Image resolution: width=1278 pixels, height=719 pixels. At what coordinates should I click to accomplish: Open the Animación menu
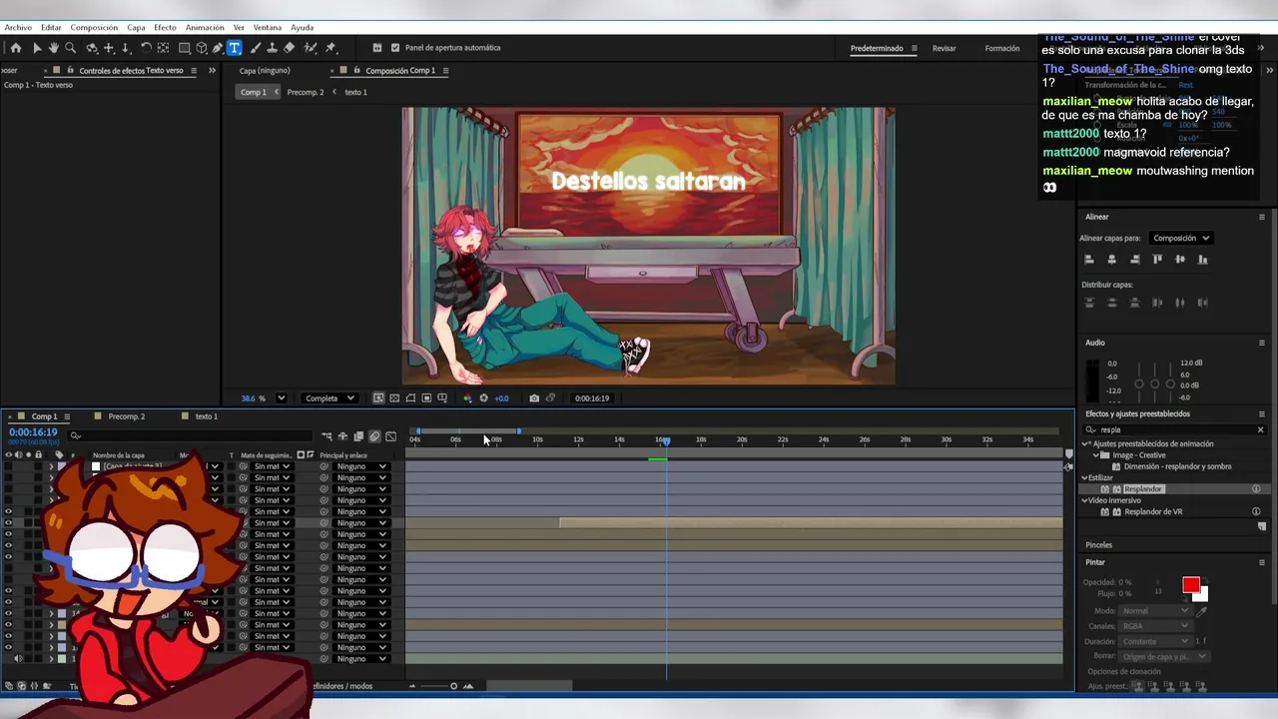pyautogui.click(x=205, y=27)
